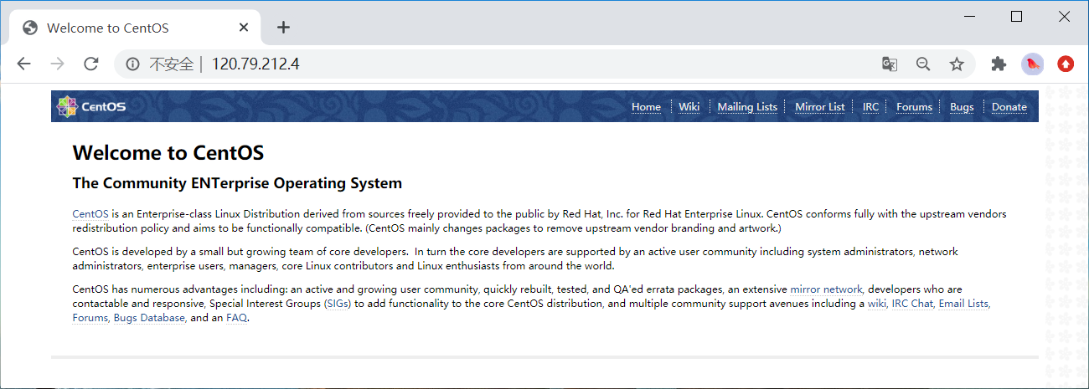Follow the wiki link in paragraph text
The width and height of the screenshot is (1089, 389).
877,304
